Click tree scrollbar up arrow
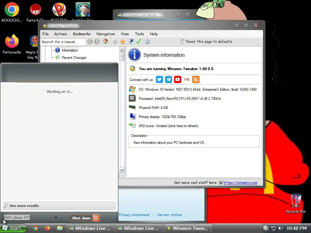 [122, 49]
